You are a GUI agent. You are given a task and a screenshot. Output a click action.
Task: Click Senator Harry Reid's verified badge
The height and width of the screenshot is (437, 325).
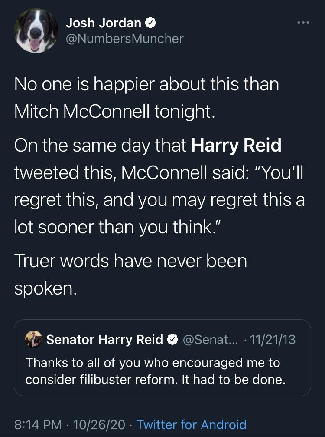pos(172,339)
